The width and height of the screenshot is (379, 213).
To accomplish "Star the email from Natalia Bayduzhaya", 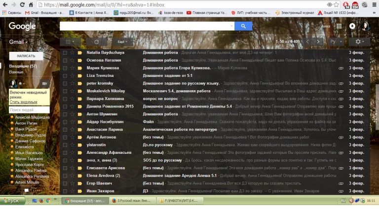I will pyautogui.click(x=72, y=52).
